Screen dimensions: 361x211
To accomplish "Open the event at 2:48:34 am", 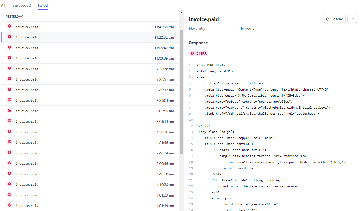I will 90,153.
